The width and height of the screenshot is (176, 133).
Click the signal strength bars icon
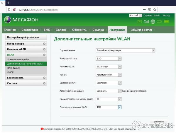tap(146, 22)
